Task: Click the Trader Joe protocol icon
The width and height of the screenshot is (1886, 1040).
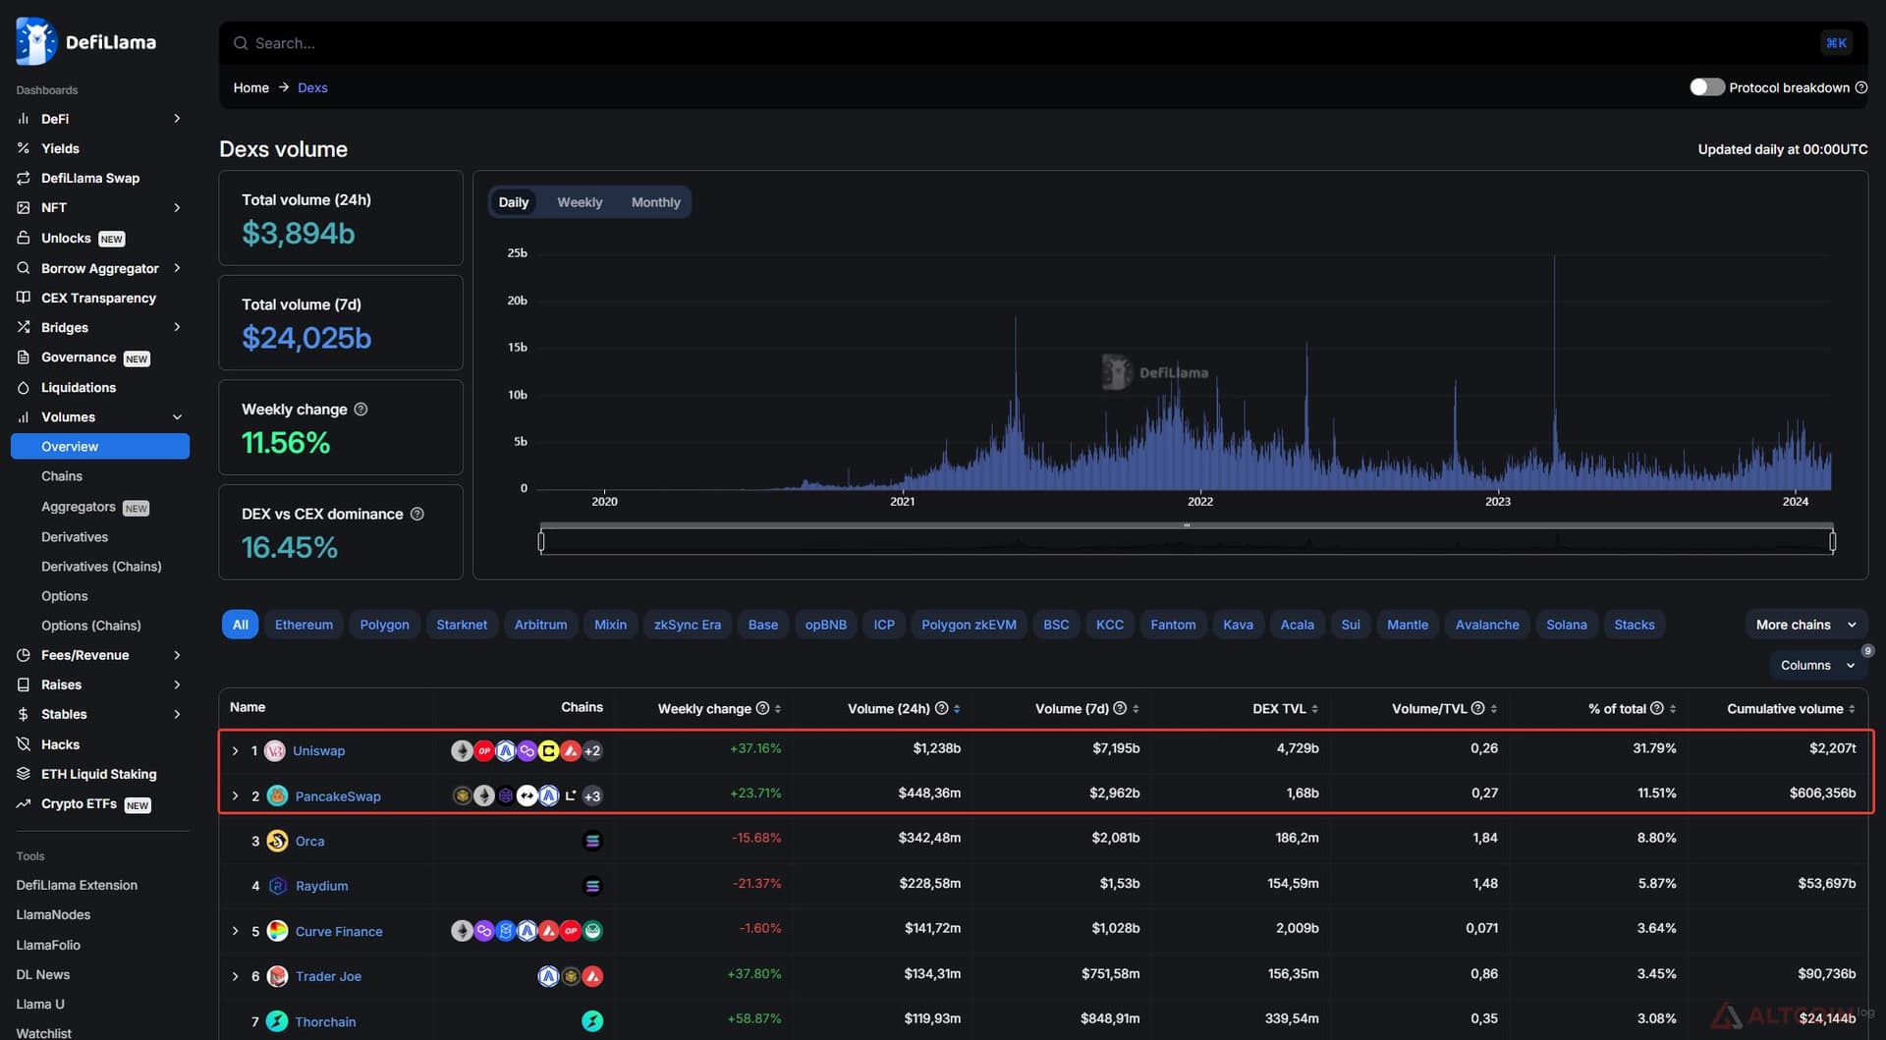Action: pyautogui.click(x=277, y=976)
